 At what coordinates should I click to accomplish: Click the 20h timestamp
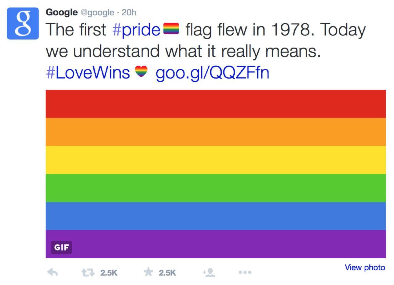[129, 12]
